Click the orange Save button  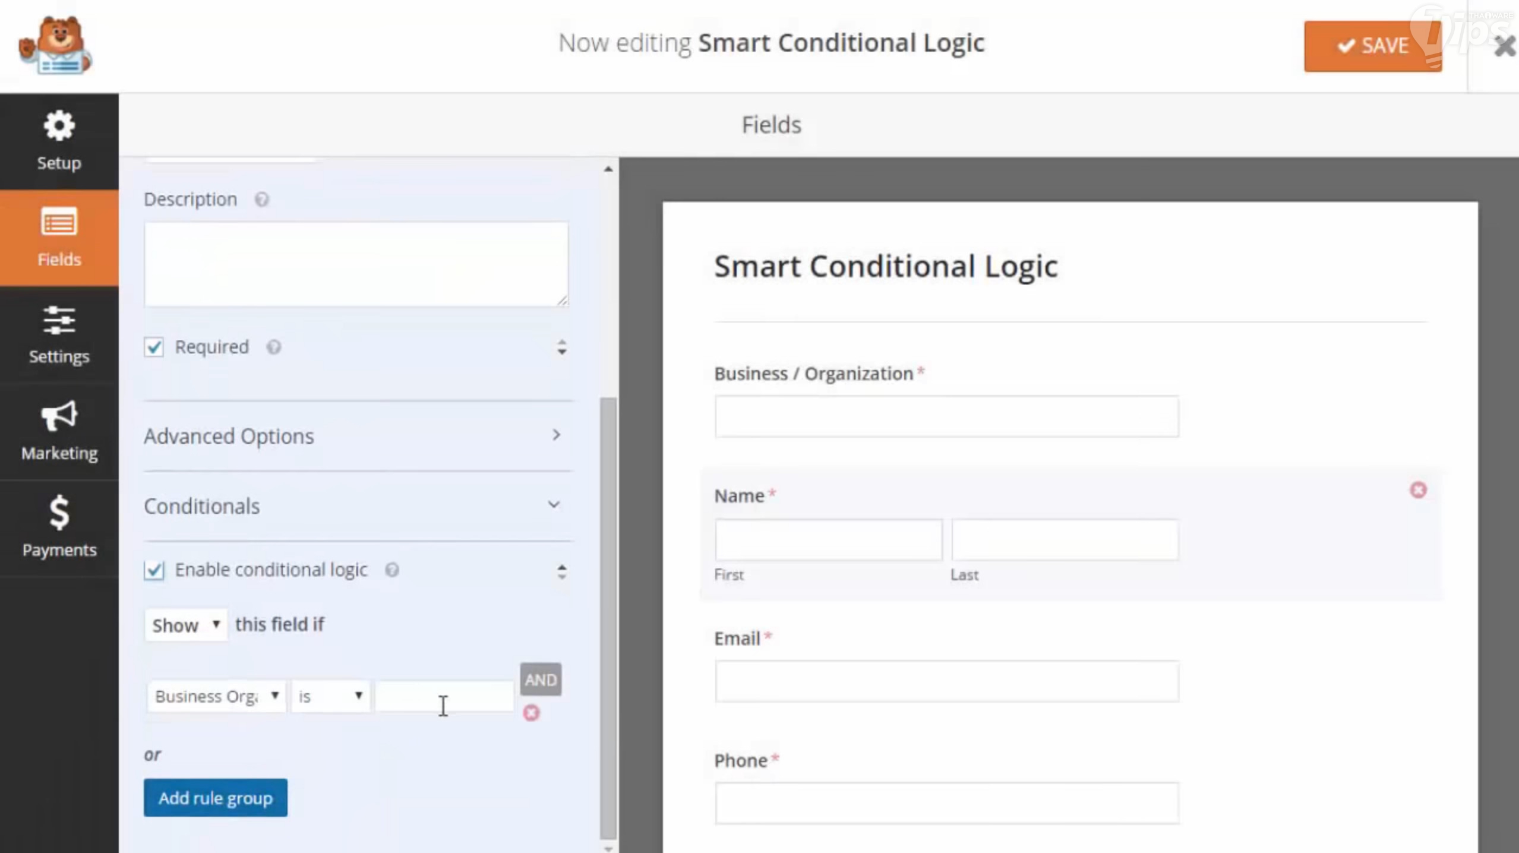tap(1372, 46)
